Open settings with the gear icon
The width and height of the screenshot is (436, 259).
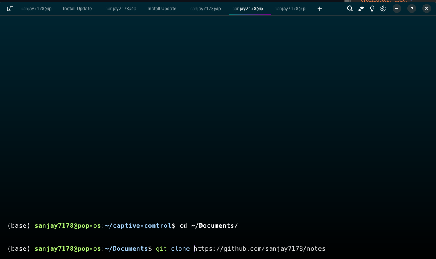tap(383, 9)
